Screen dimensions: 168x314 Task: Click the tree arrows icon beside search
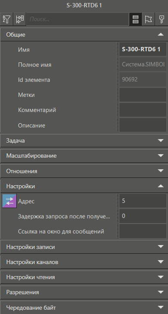click(20, 19)
